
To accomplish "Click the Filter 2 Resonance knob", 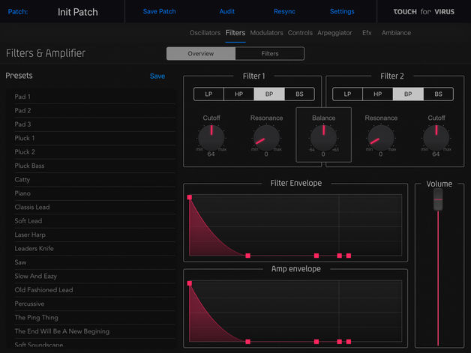I will click(381, 138).
